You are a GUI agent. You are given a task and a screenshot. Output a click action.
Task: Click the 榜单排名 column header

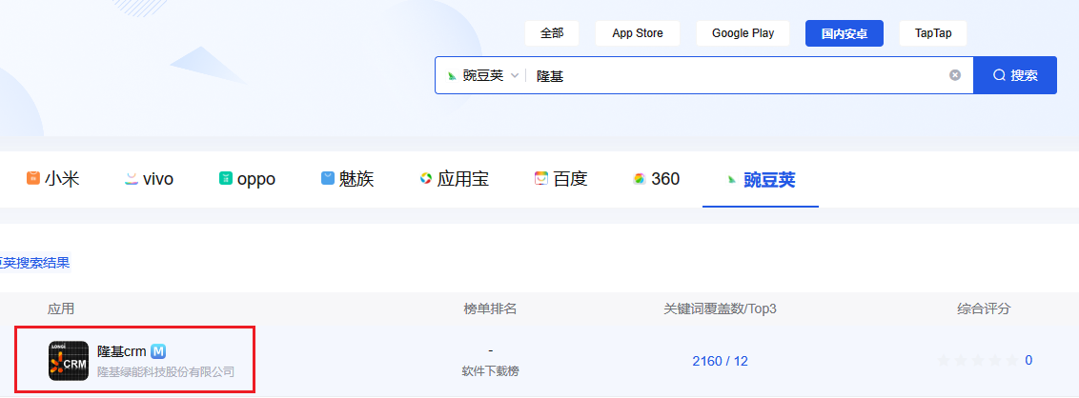(490, 308)
